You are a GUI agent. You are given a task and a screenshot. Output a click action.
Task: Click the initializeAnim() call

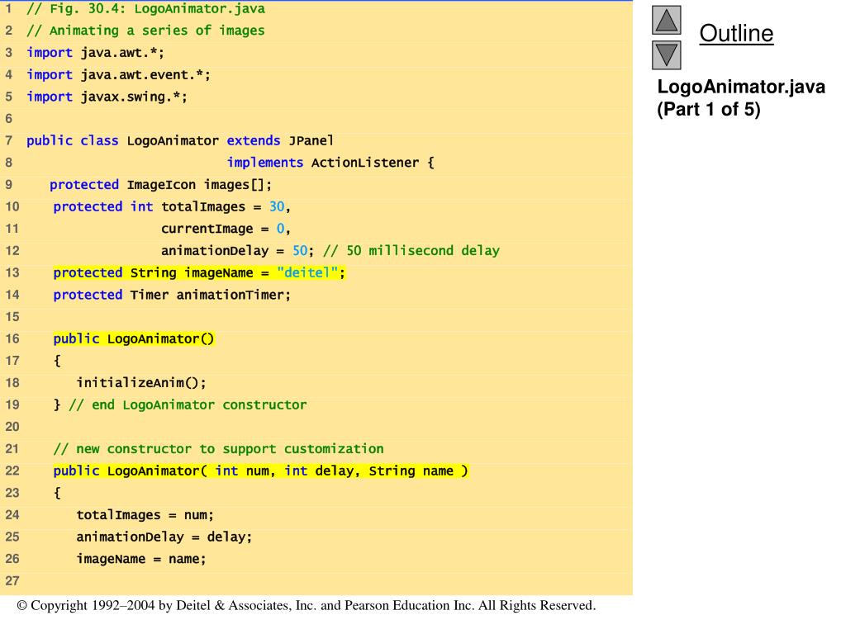[141, 382]
